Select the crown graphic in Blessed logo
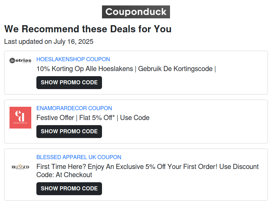 (x=20, y=165)
